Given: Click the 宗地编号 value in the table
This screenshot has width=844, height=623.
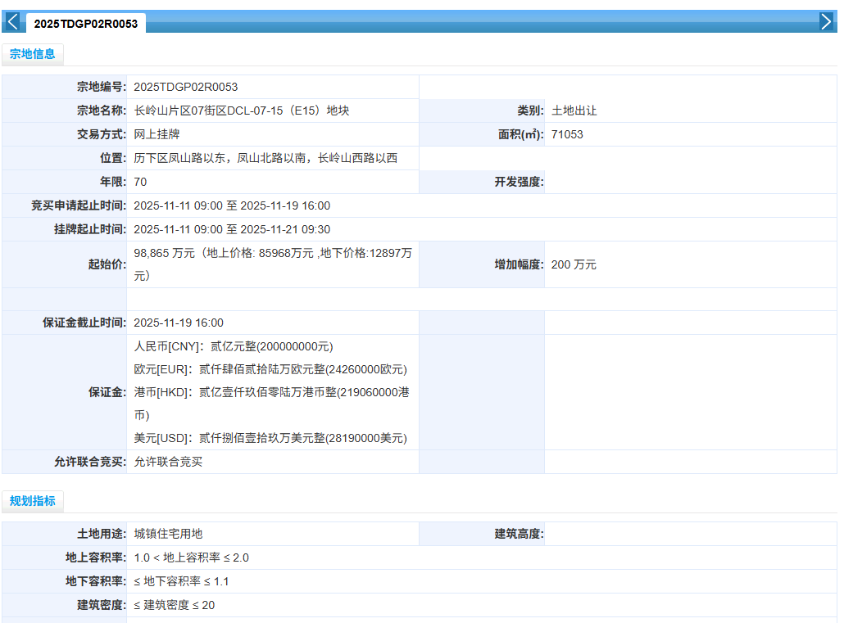Looking at the screenshot, I should pos(186,87).
